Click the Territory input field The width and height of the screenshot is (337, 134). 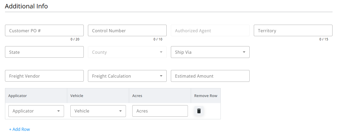point(293,31)
